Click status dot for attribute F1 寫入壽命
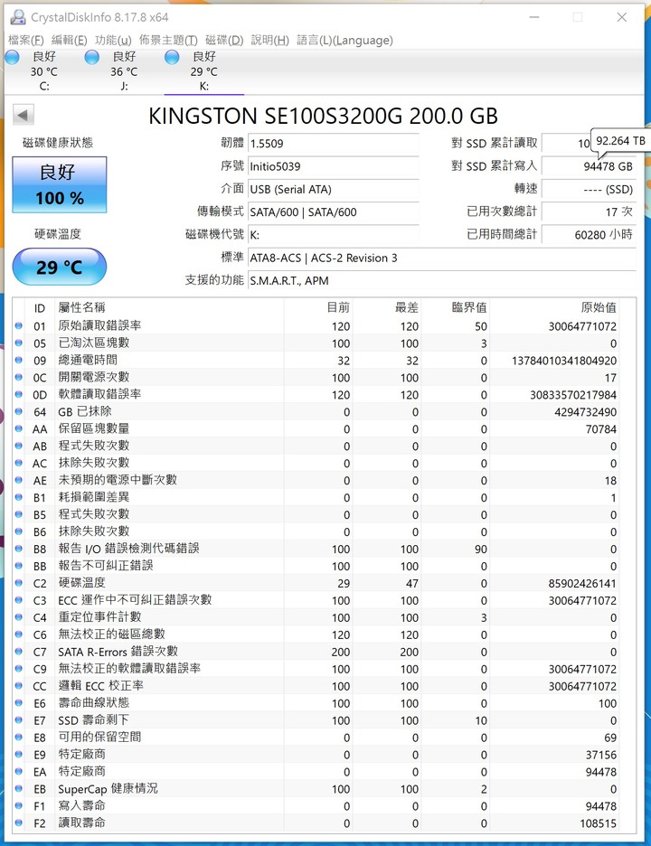 click(x=19, y=806)
